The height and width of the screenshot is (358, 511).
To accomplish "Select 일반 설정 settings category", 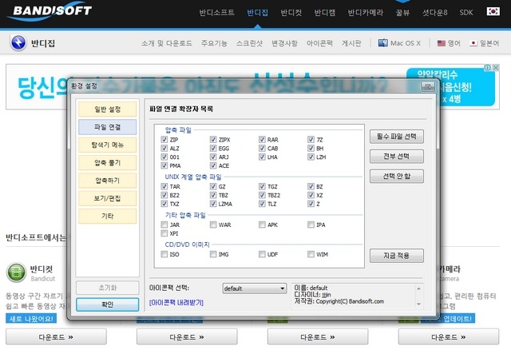I will [107, 109].
